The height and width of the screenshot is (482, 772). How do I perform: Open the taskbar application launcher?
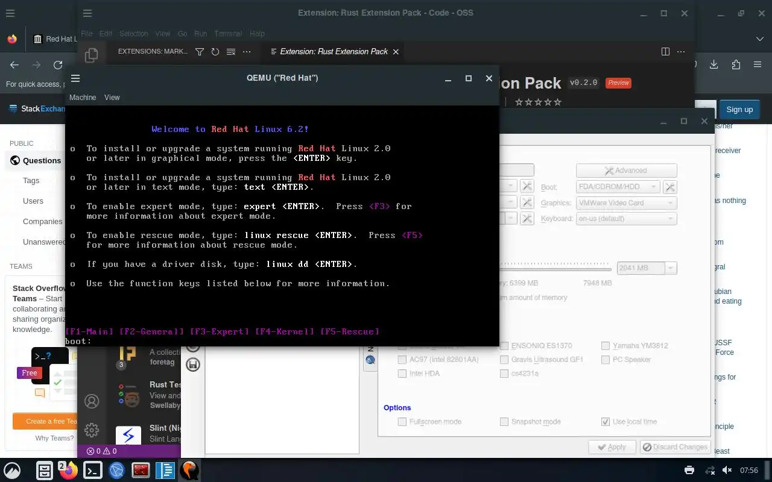[x=13, y=470]
